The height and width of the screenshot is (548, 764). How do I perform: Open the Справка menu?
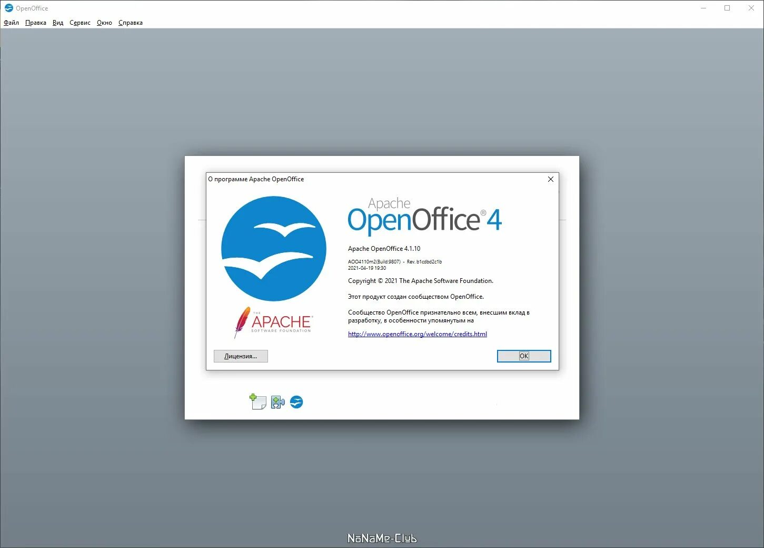coord(130,23)
